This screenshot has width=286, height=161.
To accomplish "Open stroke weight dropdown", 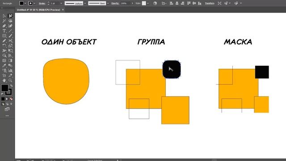I will click(61, 3).
